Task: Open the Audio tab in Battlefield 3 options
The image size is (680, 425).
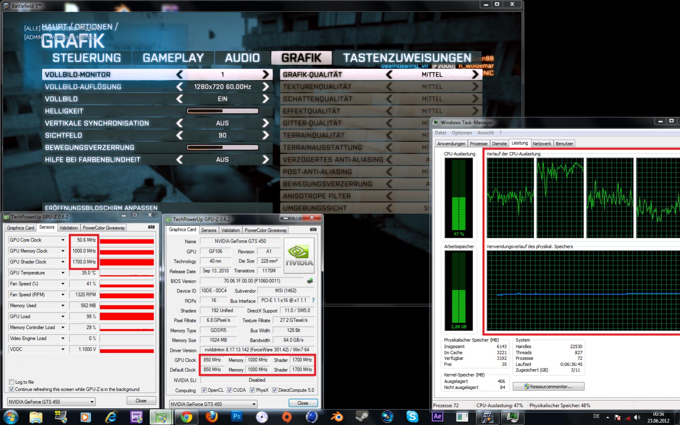Action: (242, 58)
